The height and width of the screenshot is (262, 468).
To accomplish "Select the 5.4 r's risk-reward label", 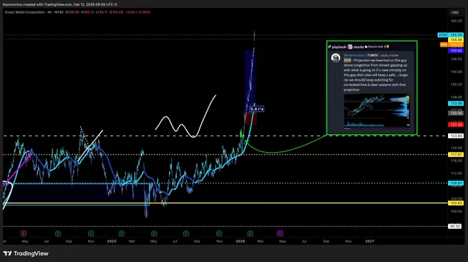I will [257, 109].
